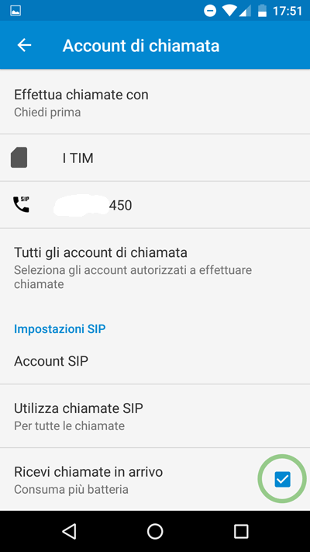310x552 pixels.
Task: Open Utilizza chiamate SIP options
Action: (155, 416)
